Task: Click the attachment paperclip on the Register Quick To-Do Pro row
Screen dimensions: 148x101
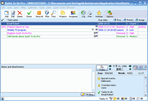Action: [94, 33]
